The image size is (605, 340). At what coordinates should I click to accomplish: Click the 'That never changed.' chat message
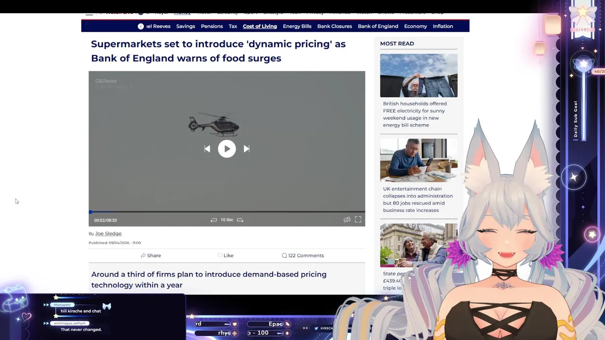[81, 330]
